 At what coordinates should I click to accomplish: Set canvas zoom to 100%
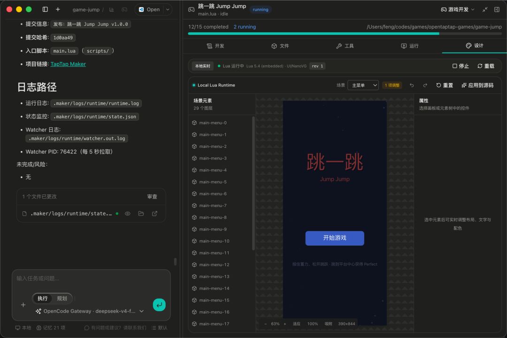coord(313,324)
